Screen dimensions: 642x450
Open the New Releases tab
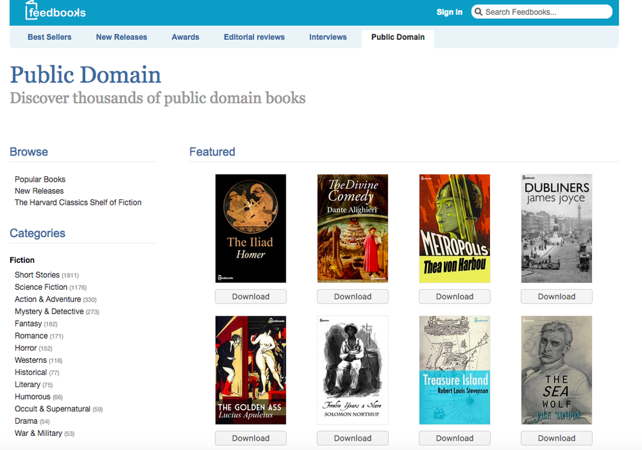pos(122,37)
